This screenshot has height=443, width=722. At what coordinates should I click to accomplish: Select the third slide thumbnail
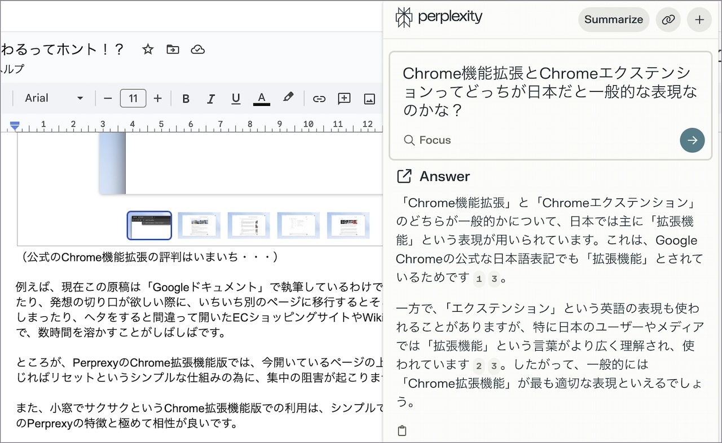(249, 225)
